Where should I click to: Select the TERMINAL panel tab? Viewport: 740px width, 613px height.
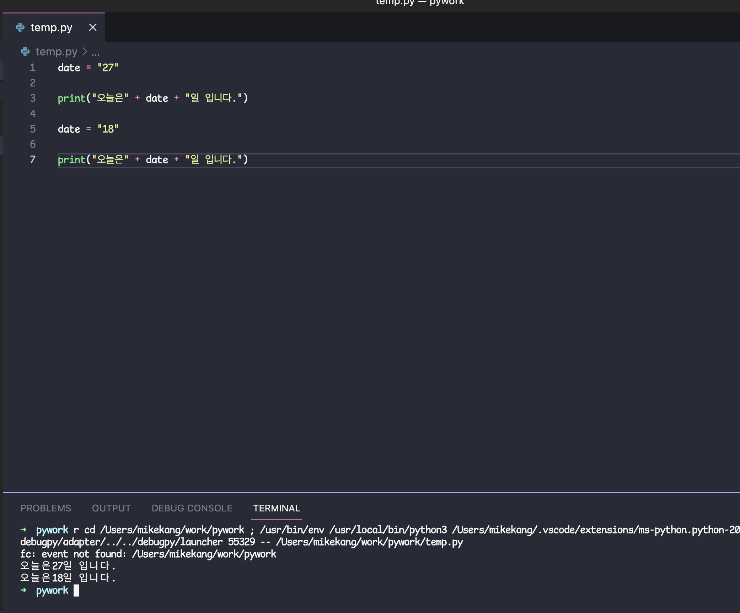tap(277, 508)
